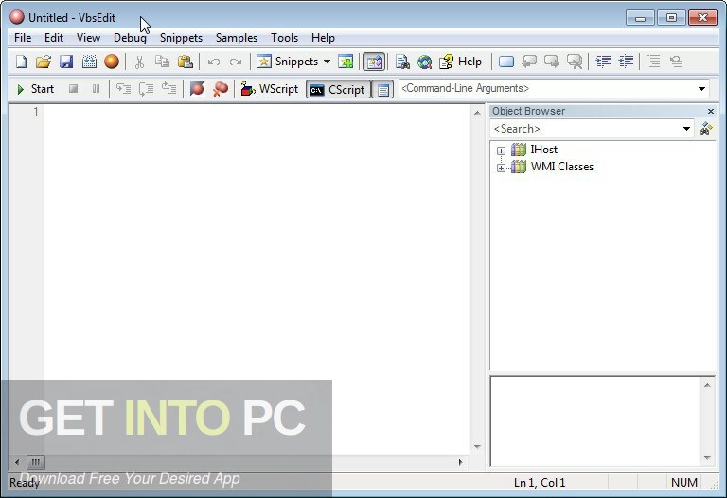This screenshot has width=727, height=498.
Task: Start running the script
Action: (35, 89)
